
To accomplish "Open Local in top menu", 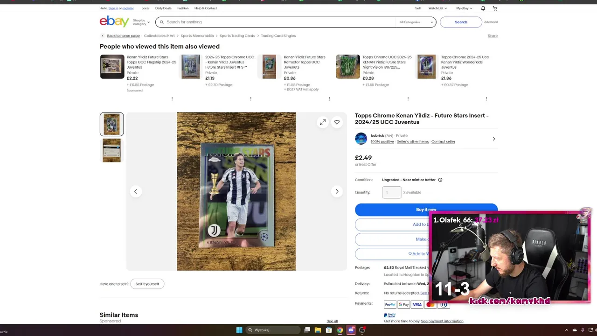I will pos(146,8).
